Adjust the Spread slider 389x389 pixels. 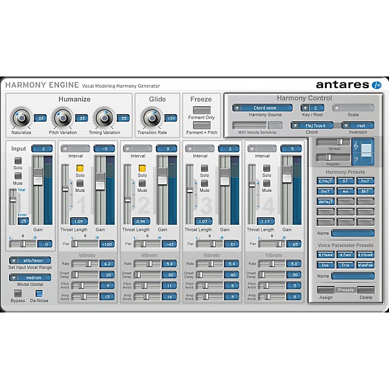pyautogui.click(x=333, y=142)
